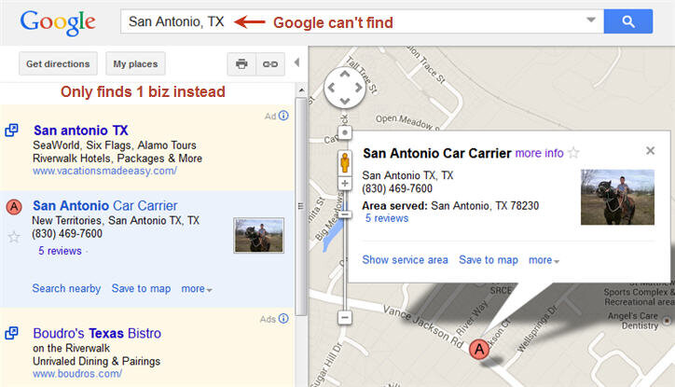Click the horse photo thumbnail in results list
The width and height of the screenshot is (675, 387).
click(258, 235)
